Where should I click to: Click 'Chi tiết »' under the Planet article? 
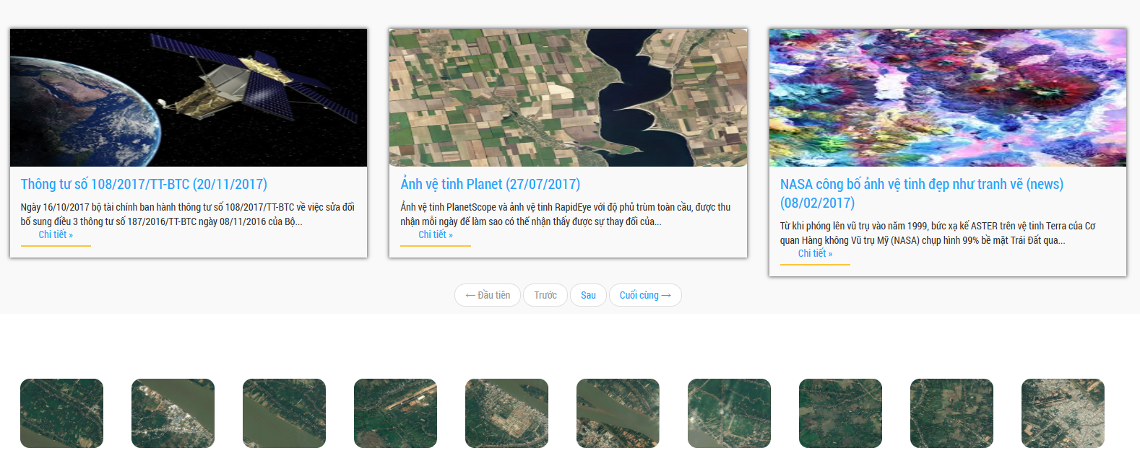click(436, 234)
